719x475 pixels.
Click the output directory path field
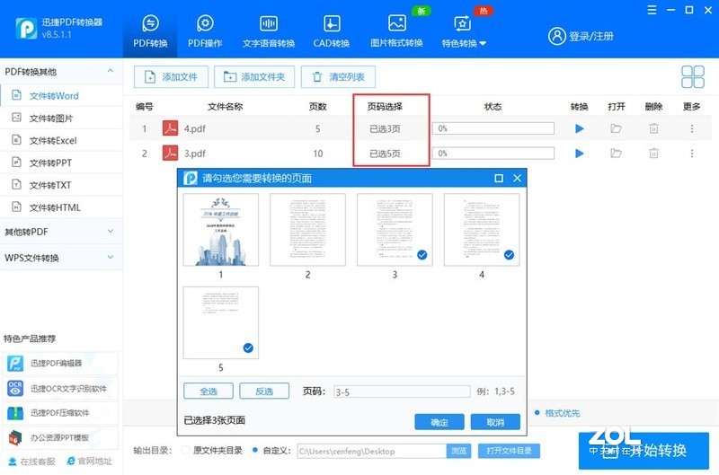[372, 451]
